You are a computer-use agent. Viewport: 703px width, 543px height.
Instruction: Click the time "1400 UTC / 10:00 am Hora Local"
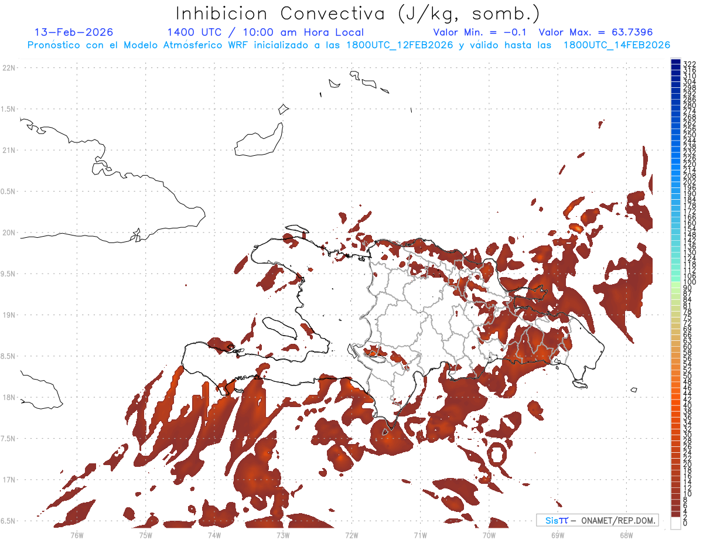[x=265, y=33]
